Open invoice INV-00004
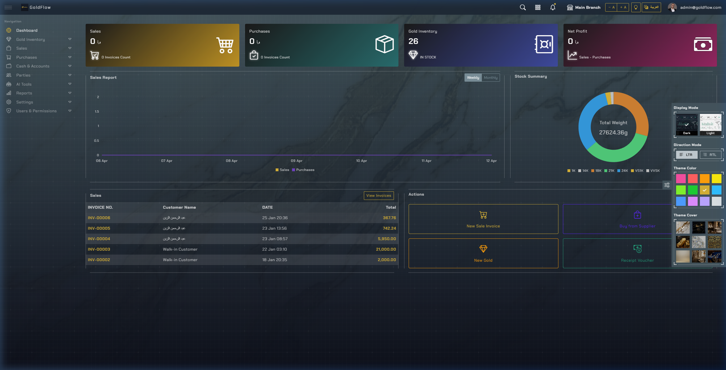 tap(99, 238)
